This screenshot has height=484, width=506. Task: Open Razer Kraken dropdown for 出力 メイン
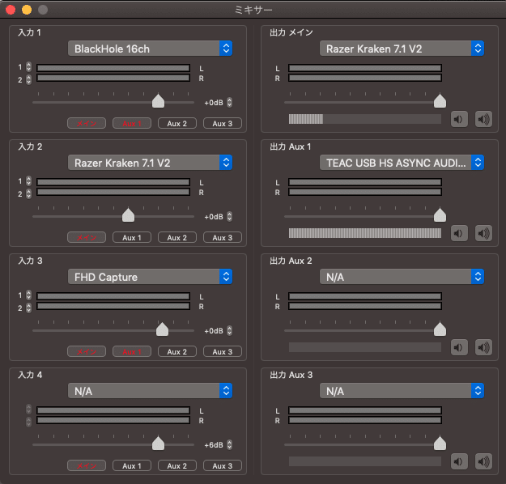(x=402, y=49)
